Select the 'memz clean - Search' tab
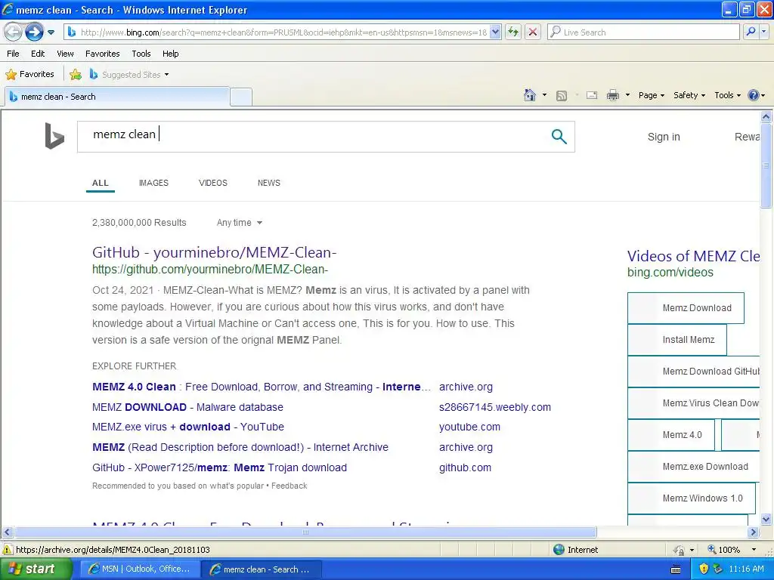 pos(117,97)
